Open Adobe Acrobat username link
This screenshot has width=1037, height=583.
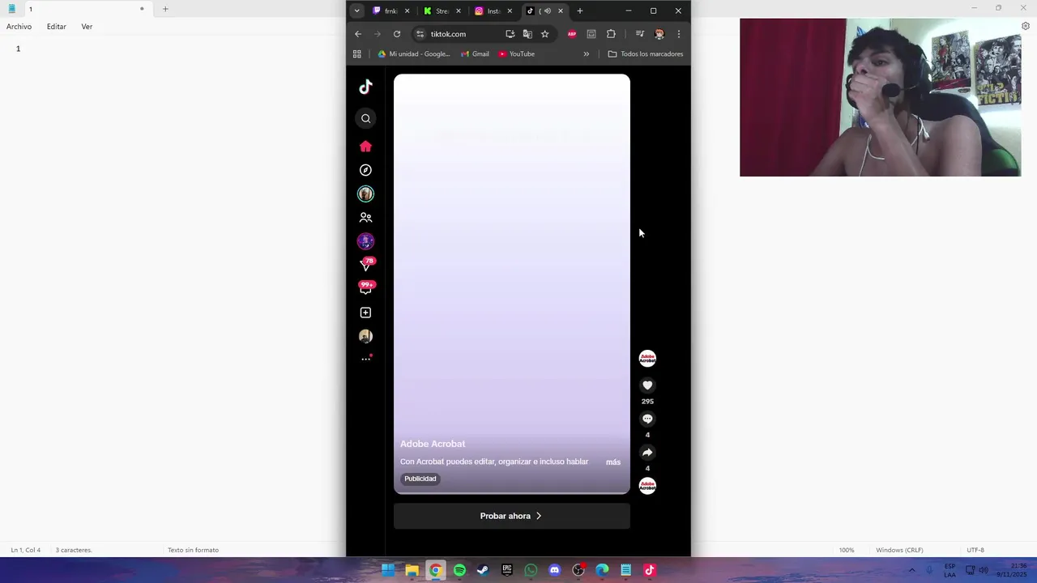433,444
